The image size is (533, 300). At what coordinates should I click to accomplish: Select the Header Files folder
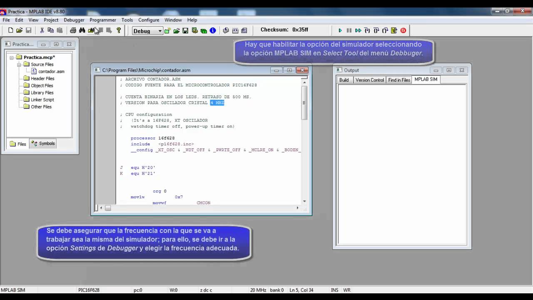(39, 79)
